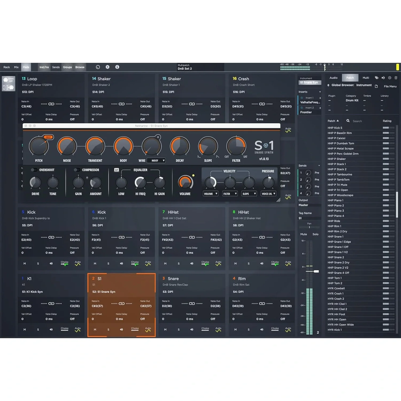Select HHP Snare 2 Dry patch in list
The width and height of the screenshot is (401, 401).
(x=338, y=263)
